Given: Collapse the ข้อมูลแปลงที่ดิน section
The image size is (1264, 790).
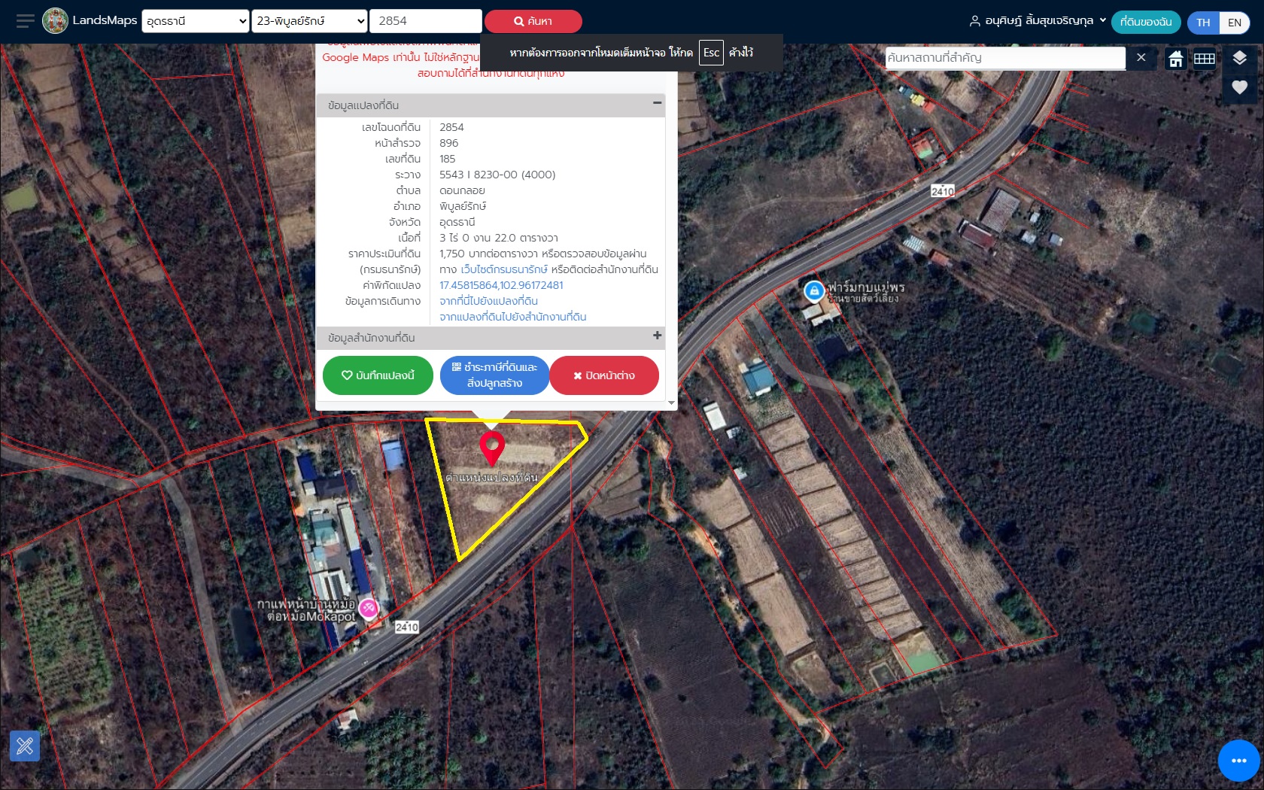Looking at the screenshot, I should tap(657, 103).
